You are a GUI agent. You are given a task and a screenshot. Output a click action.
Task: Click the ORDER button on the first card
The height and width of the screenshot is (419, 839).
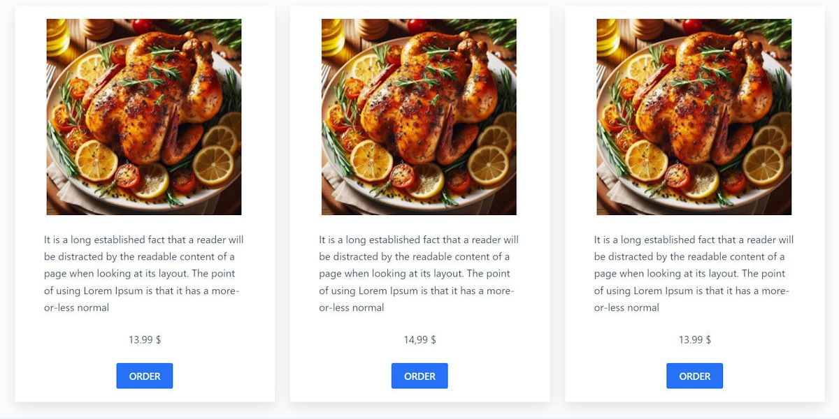pos(144,375)
